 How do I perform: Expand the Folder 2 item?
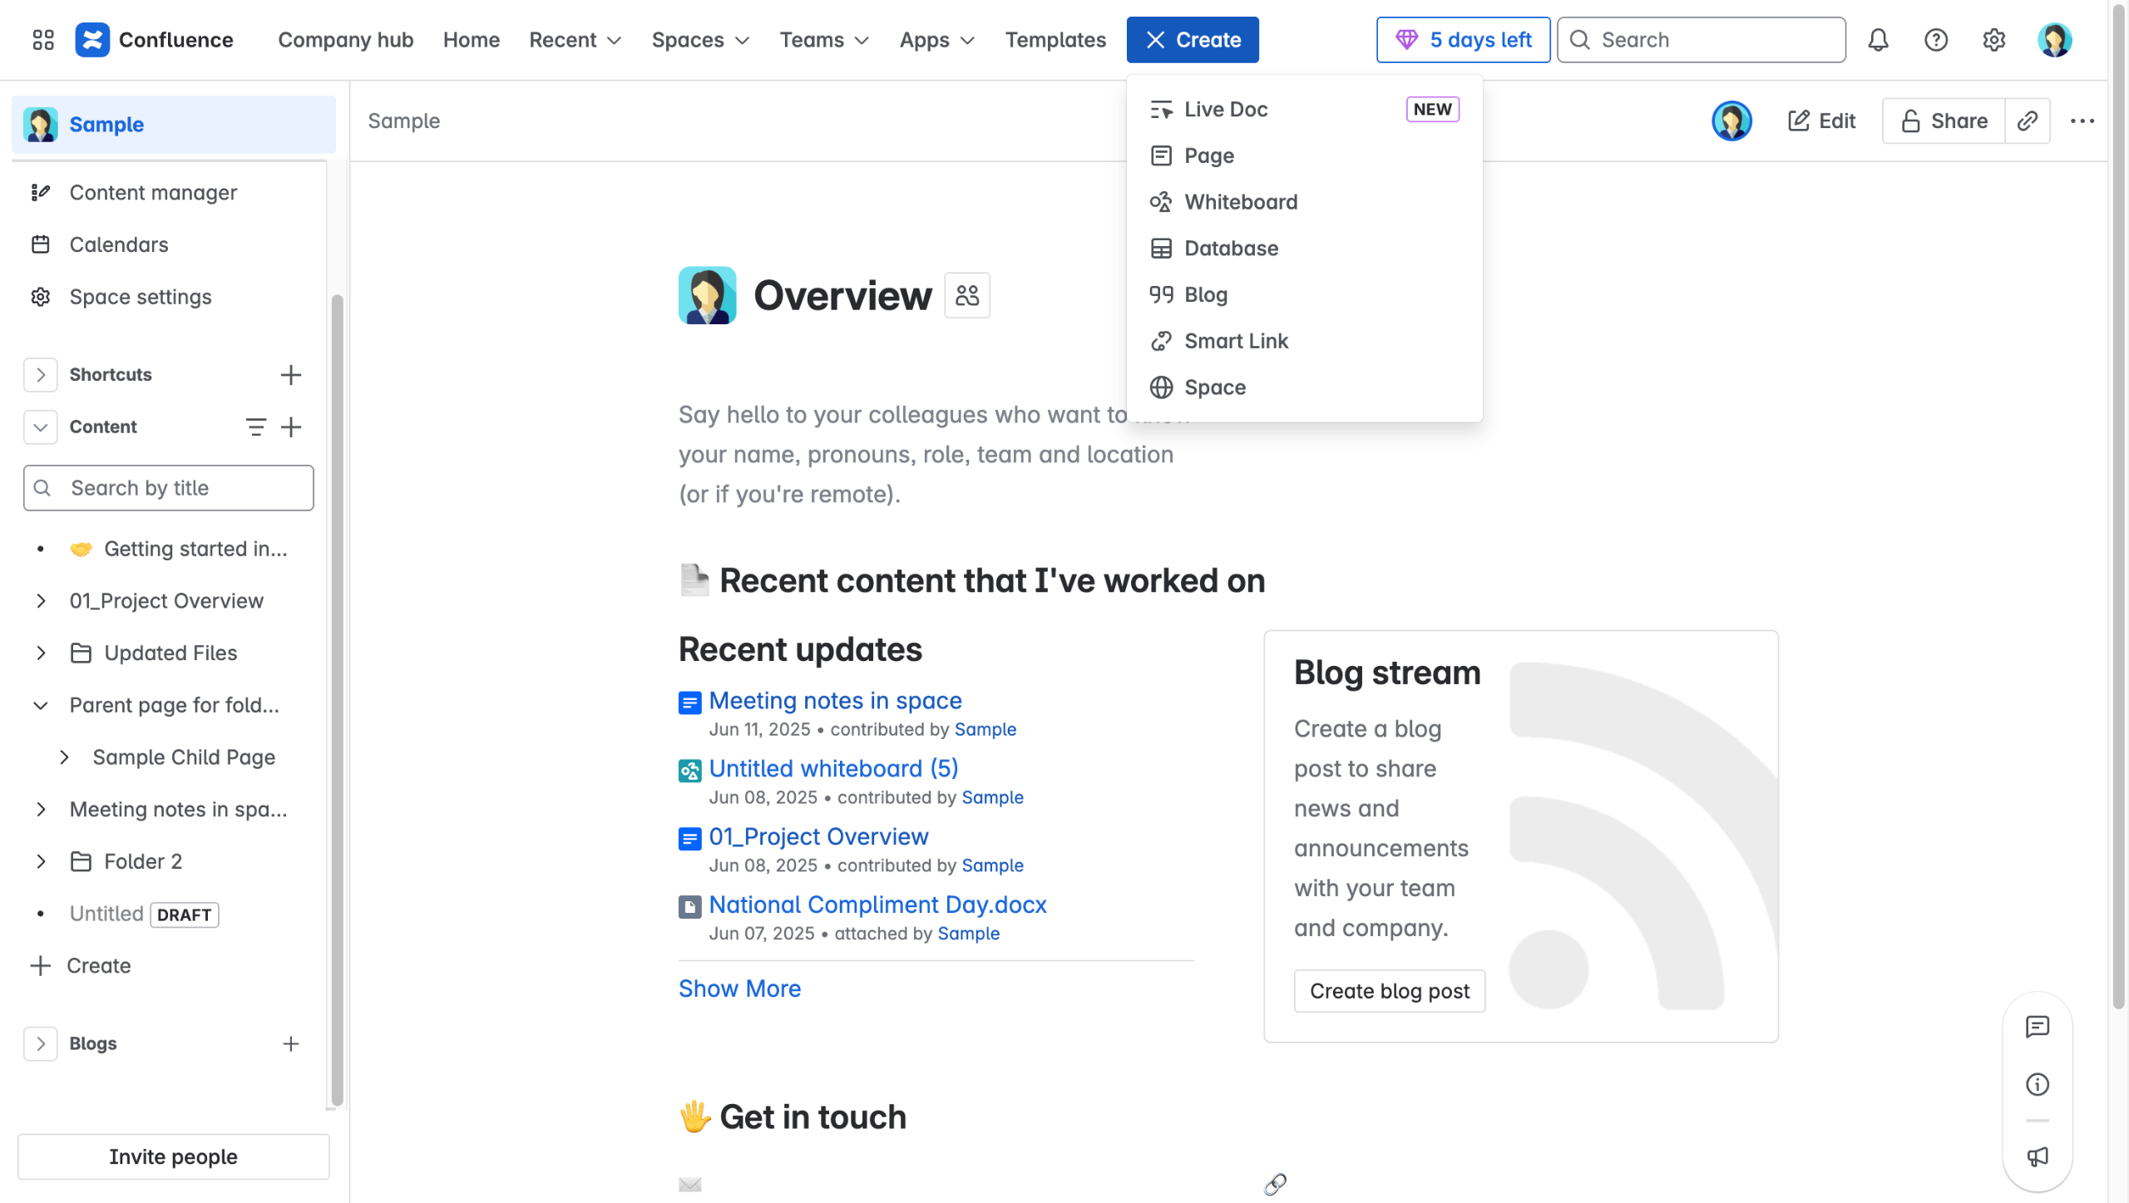(x=41, y=862)
